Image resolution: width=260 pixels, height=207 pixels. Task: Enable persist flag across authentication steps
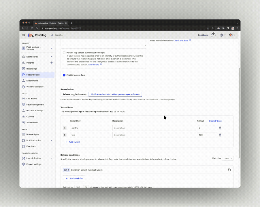click(64, 53)
